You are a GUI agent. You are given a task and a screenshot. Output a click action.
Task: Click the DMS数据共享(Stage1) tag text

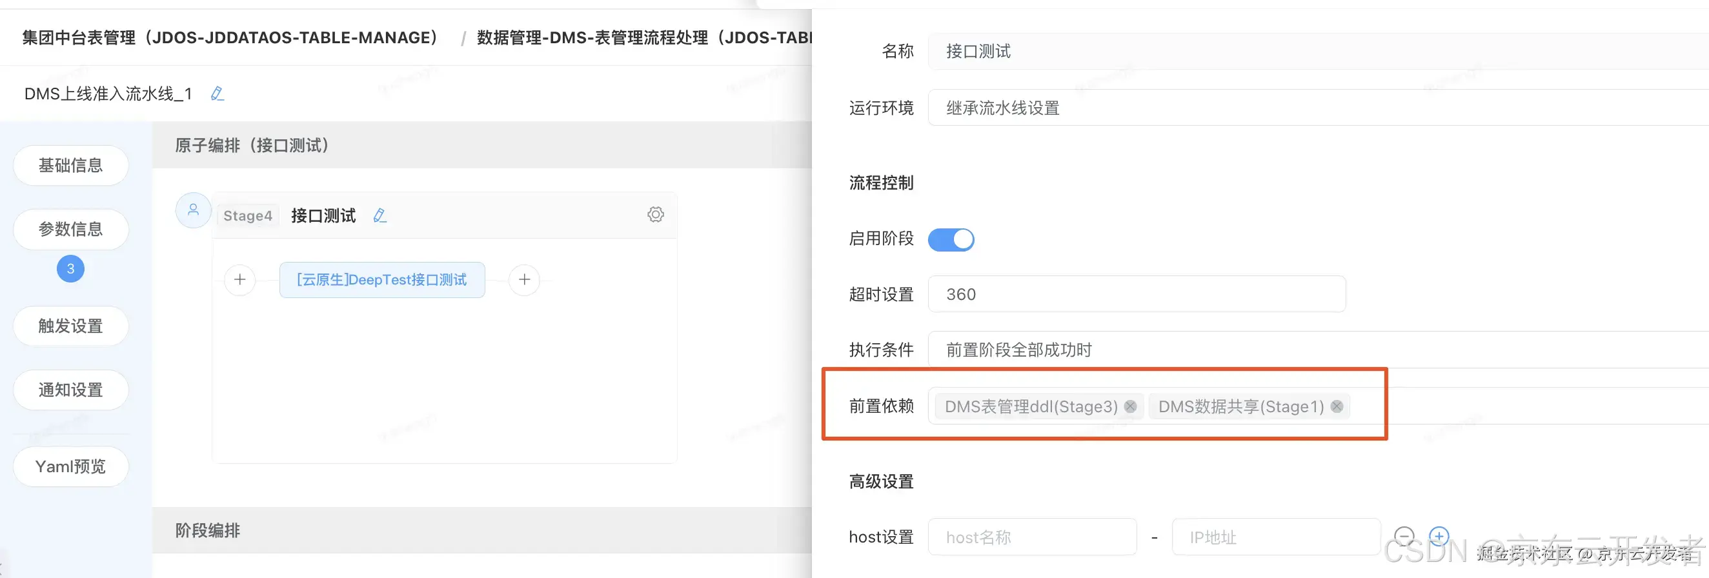pos(1240,406)
